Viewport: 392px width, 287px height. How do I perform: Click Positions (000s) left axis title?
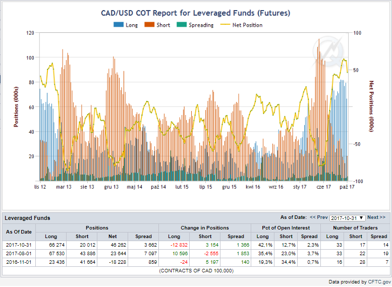[x=16, y=107]
